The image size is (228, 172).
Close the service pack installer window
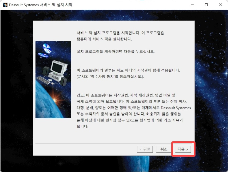(220, 5)
